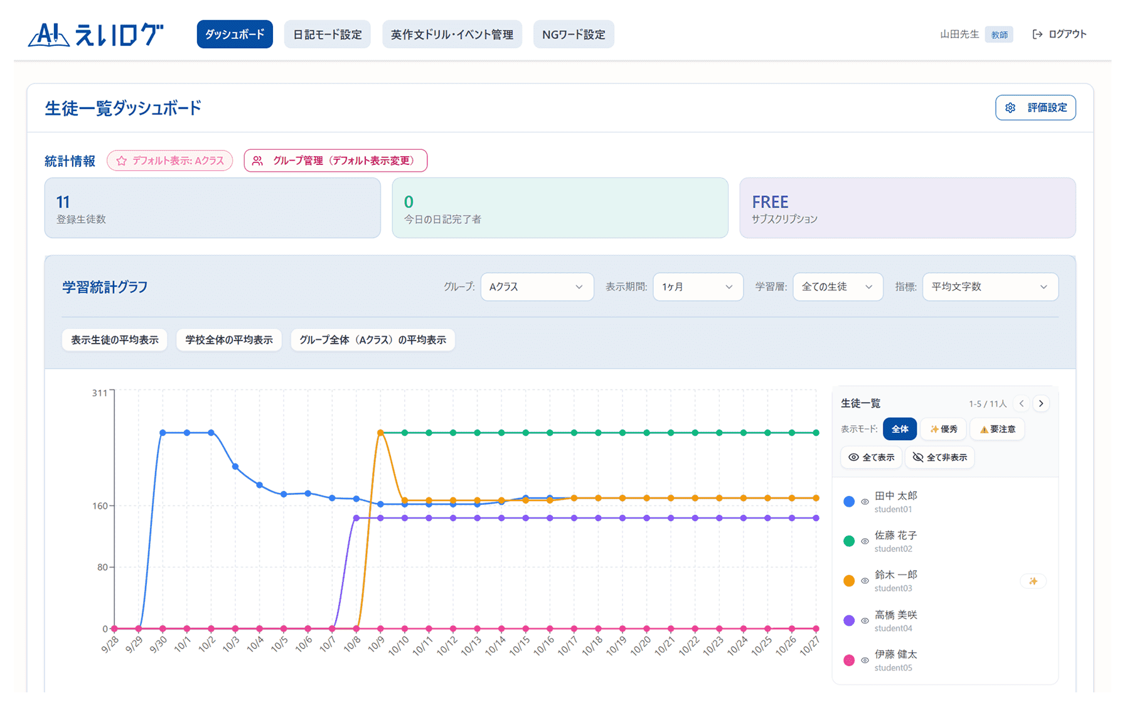Switch to NGワード設定 tab
Viewport: 1122px width, 703px height.
(x=574, y=34)
